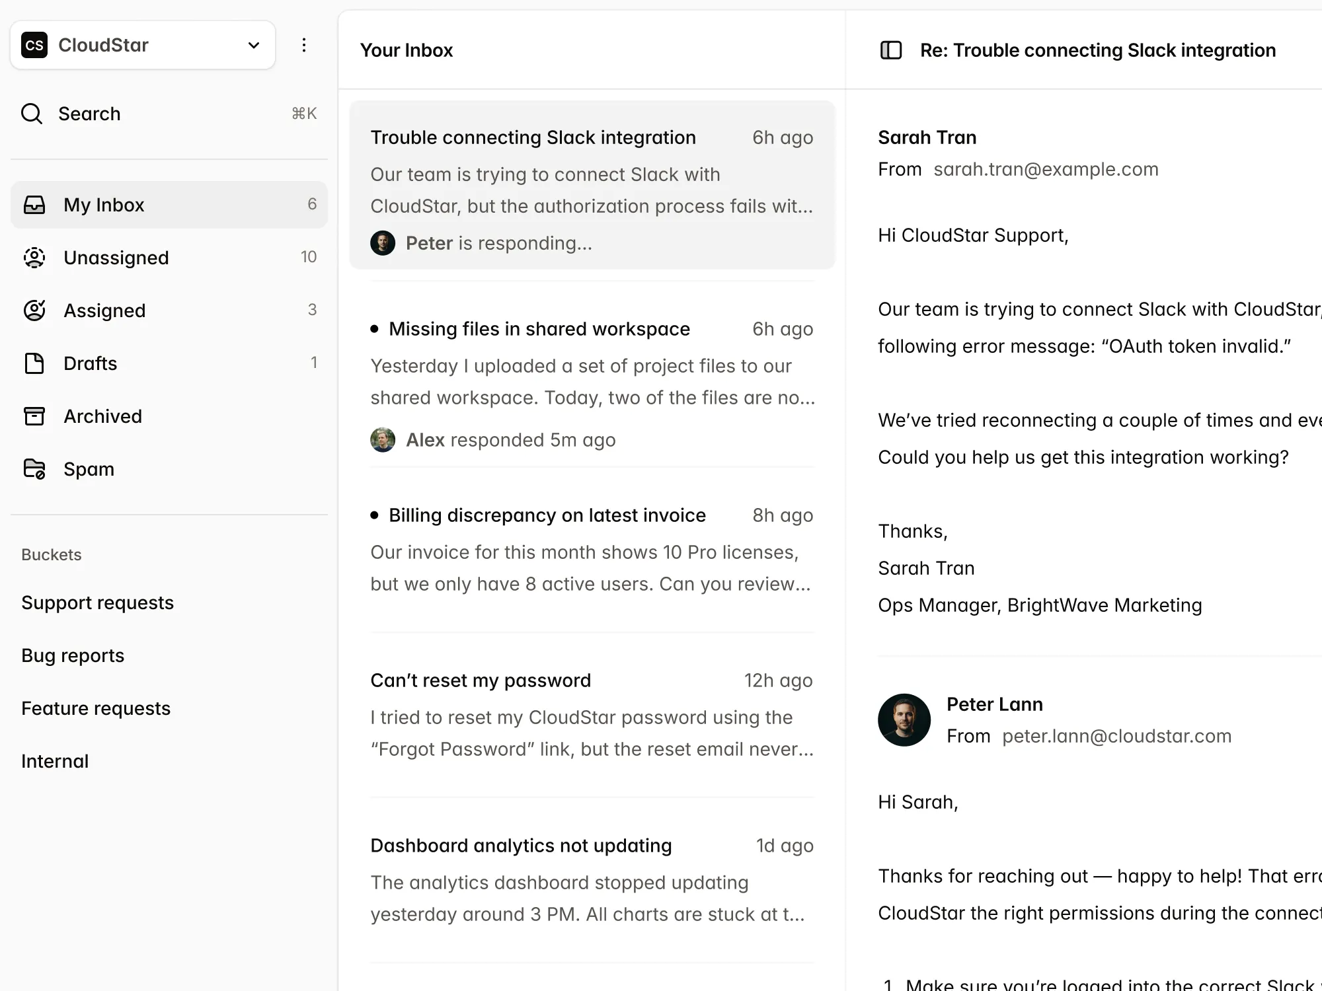
Task: Click the Drafts count 1
Action: click(x=314, y=363)
